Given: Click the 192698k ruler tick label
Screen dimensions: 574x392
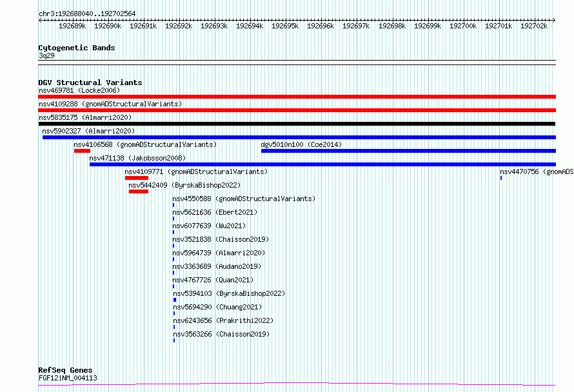Looking at the screenshot, I should 392,26.
